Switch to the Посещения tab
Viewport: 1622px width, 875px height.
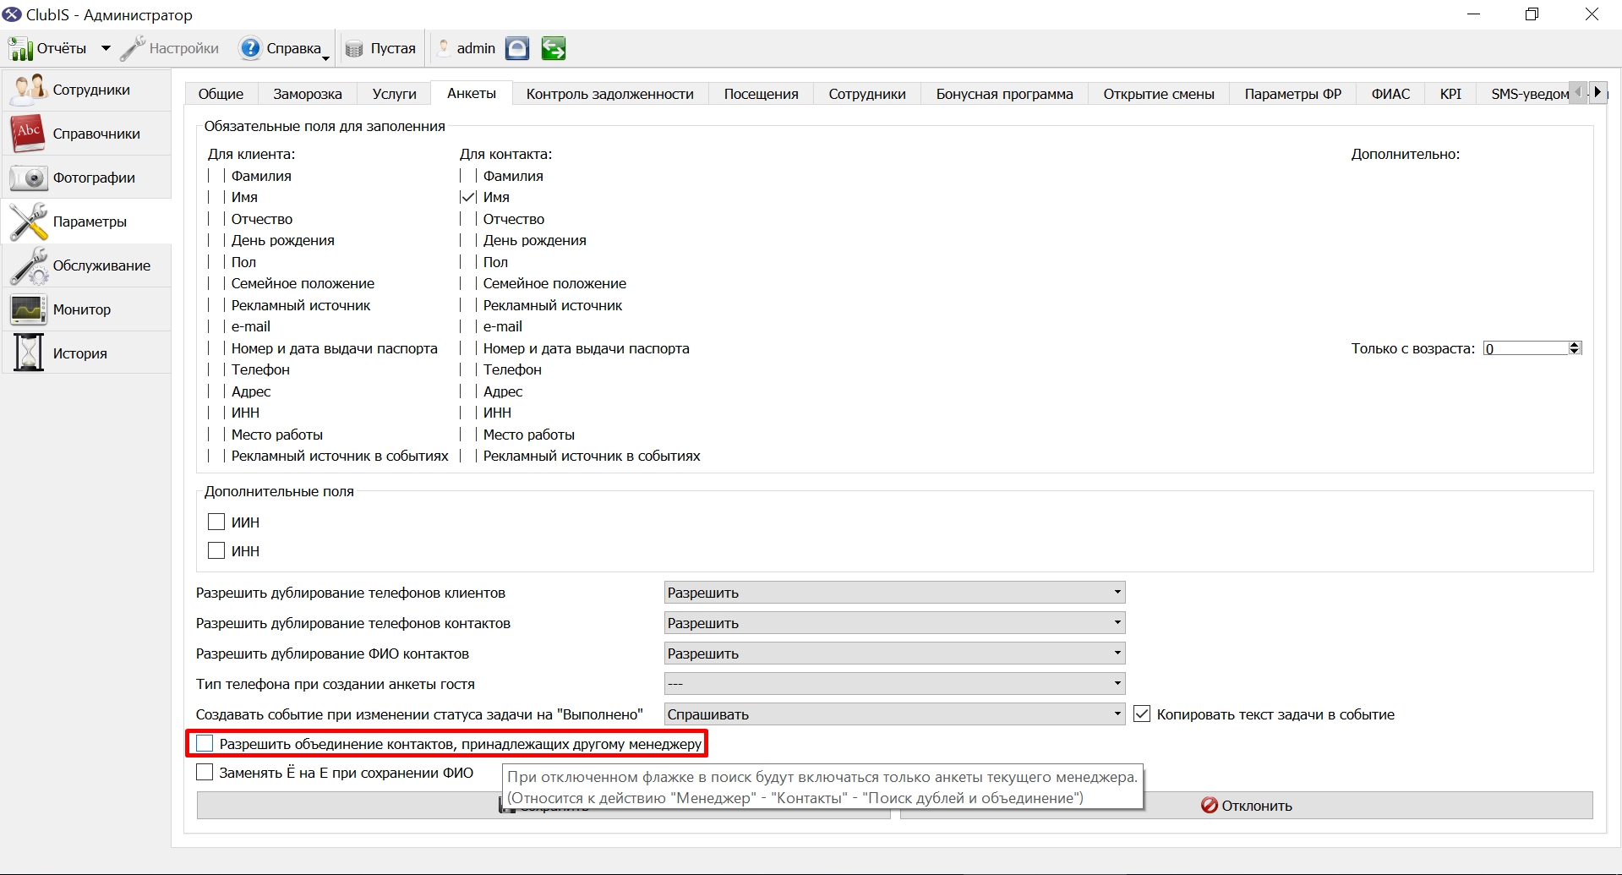[761, 94]
